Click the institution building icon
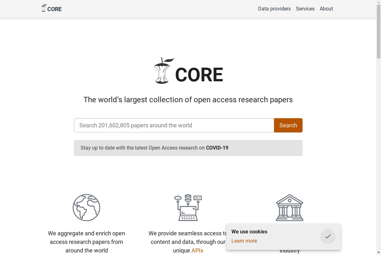 click(290, 208)
